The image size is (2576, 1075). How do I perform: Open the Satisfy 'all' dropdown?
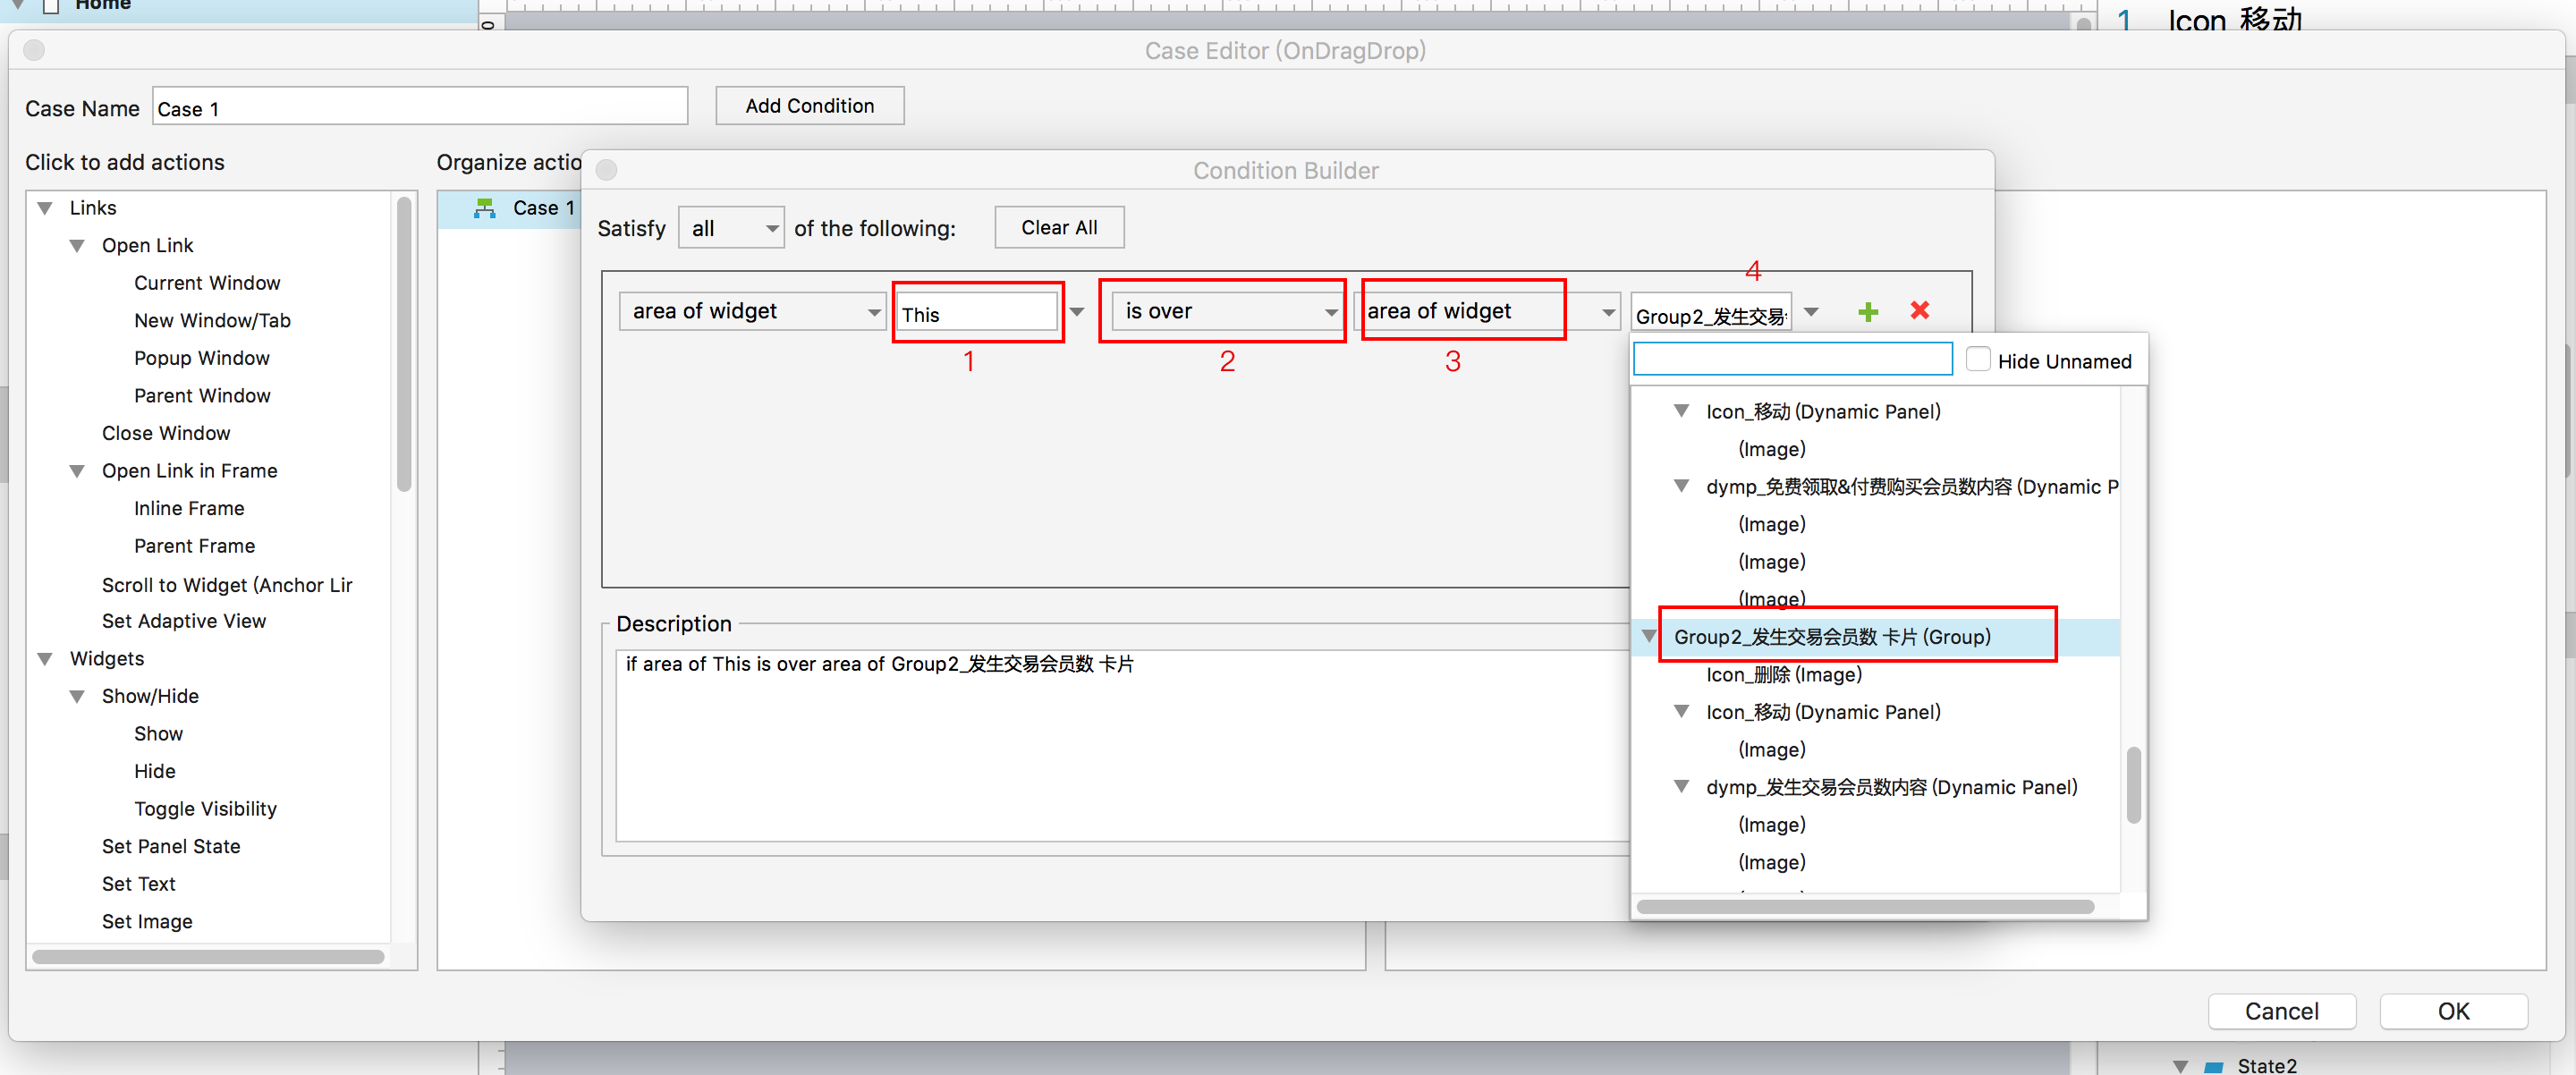click(731, 228)
